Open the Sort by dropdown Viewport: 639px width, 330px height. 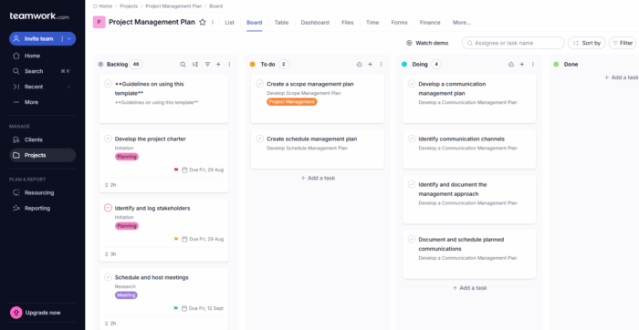click(586, 43)
